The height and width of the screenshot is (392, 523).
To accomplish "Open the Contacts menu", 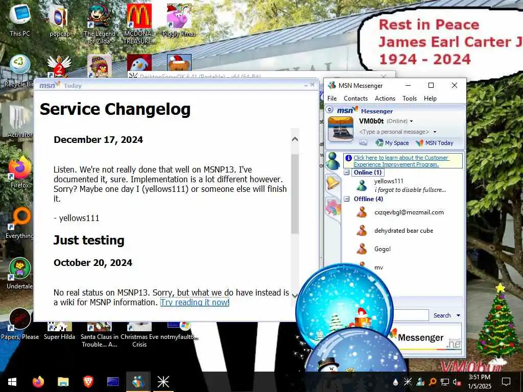I will pyautogui.click(x=355, y=99).
